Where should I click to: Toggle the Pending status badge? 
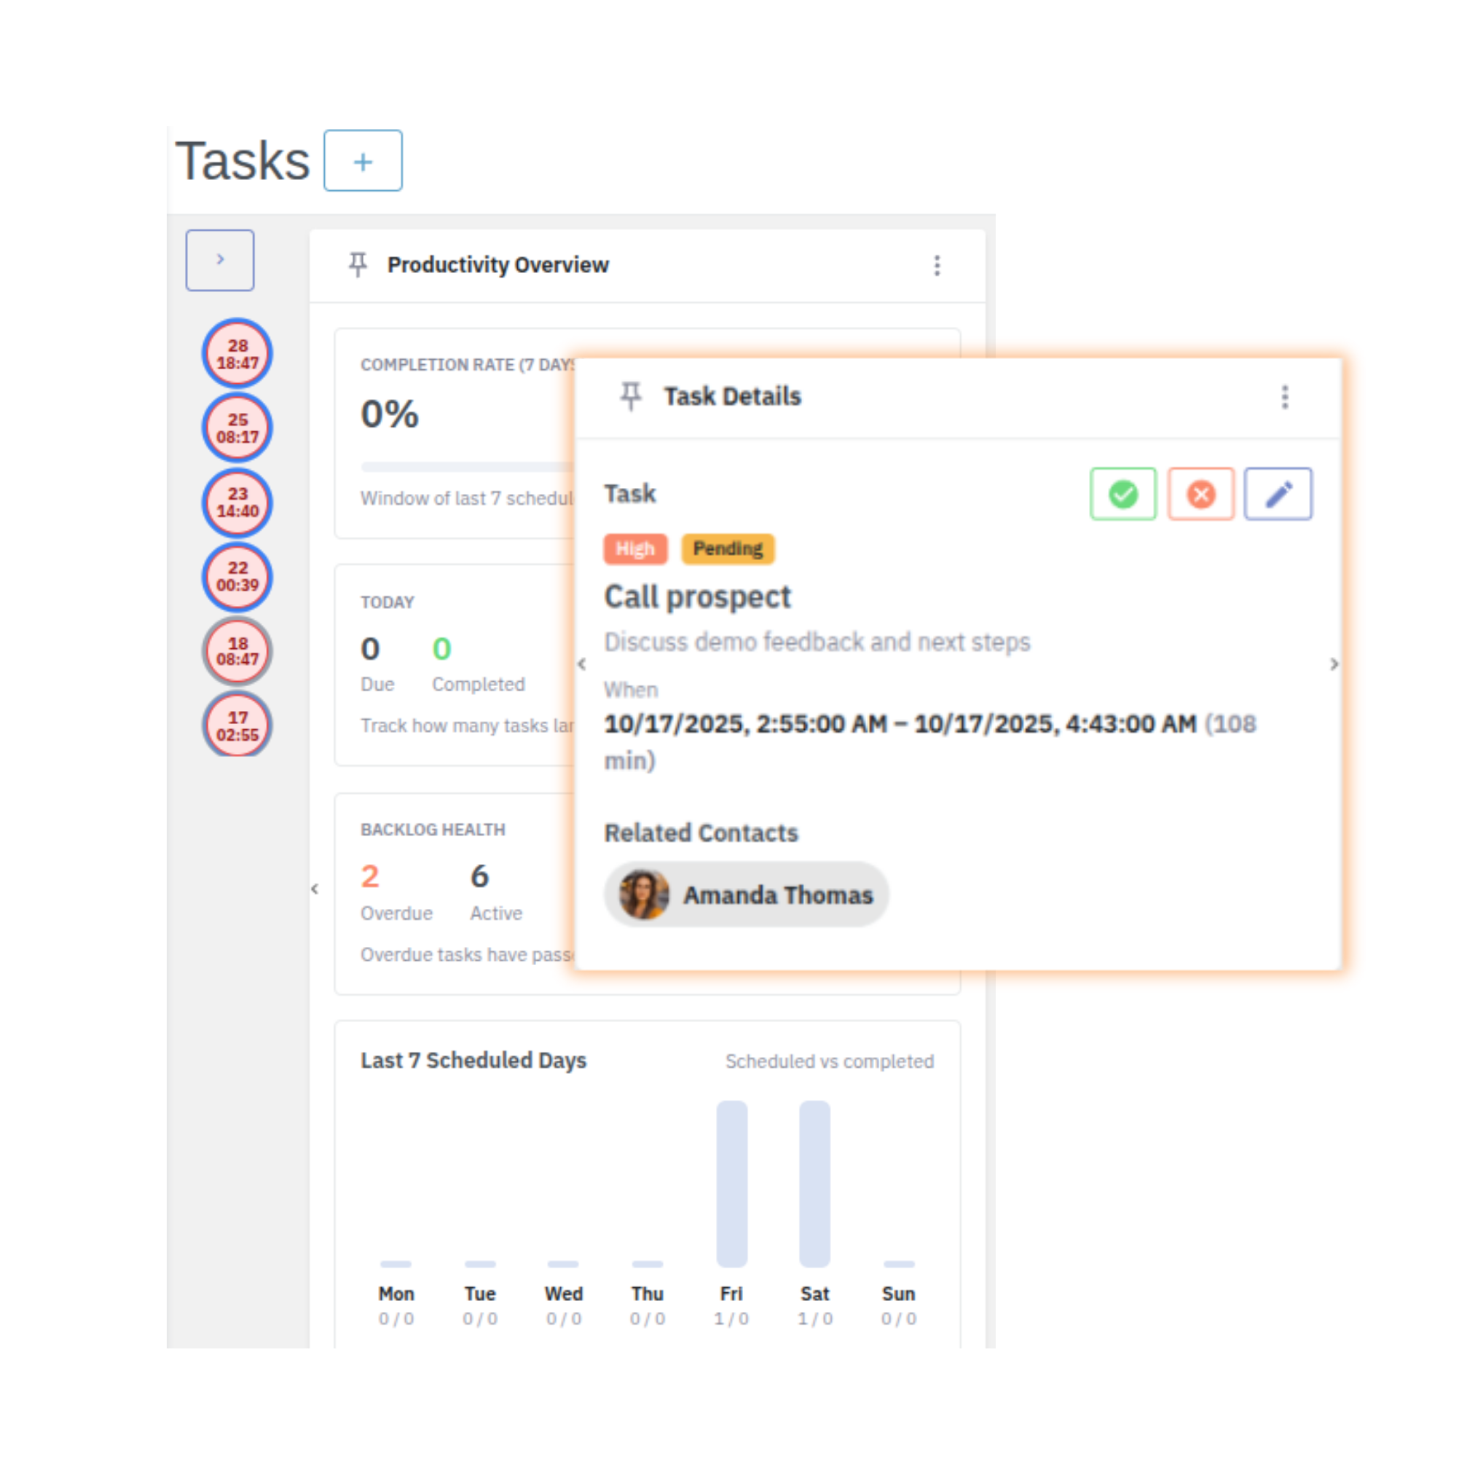727,548
